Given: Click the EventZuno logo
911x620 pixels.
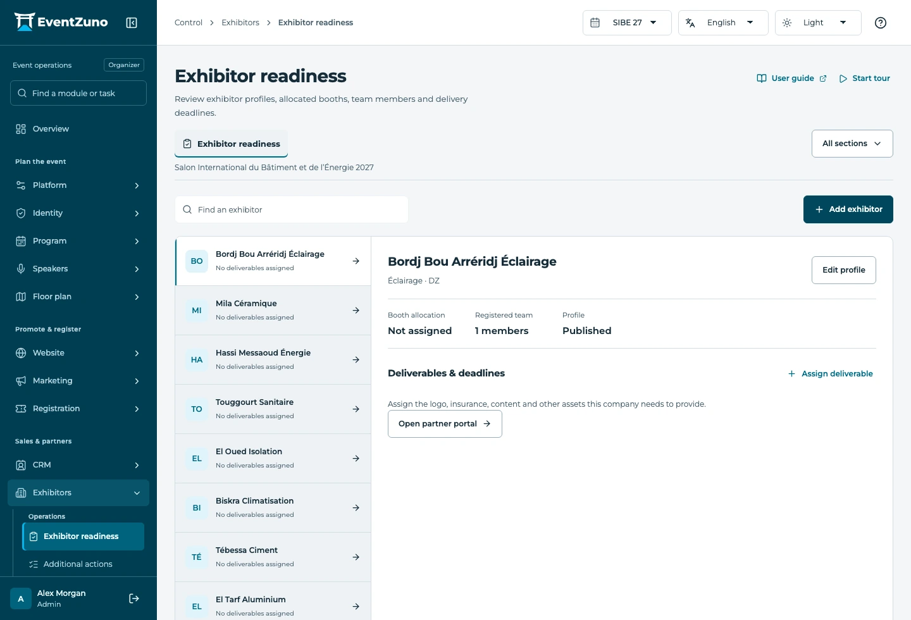Looking at the screenshot, I should 61,22.
